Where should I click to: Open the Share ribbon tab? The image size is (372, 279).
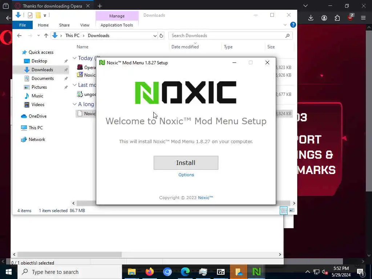64,25
